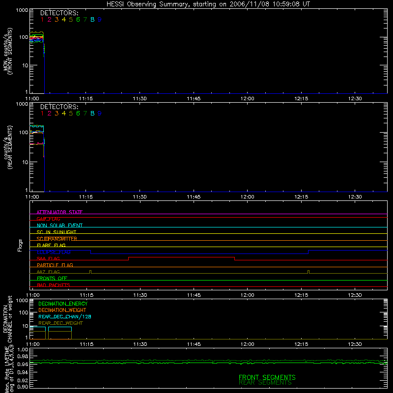Click the AAZ_FLAG label
393x393 pixels.
(x=48, y=272)
